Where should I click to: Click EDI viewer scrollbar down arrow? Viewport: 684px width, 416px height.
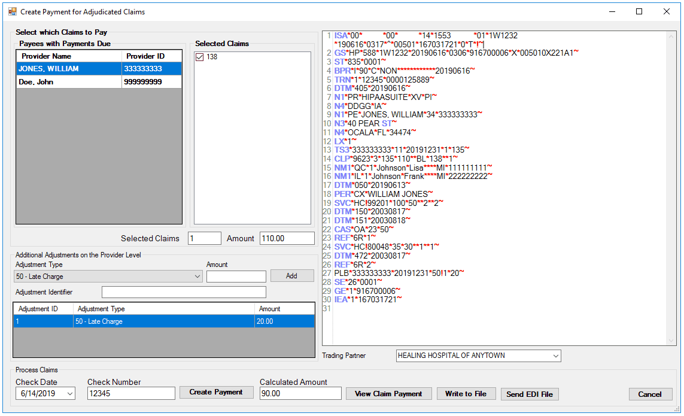[x=671, y=341]
